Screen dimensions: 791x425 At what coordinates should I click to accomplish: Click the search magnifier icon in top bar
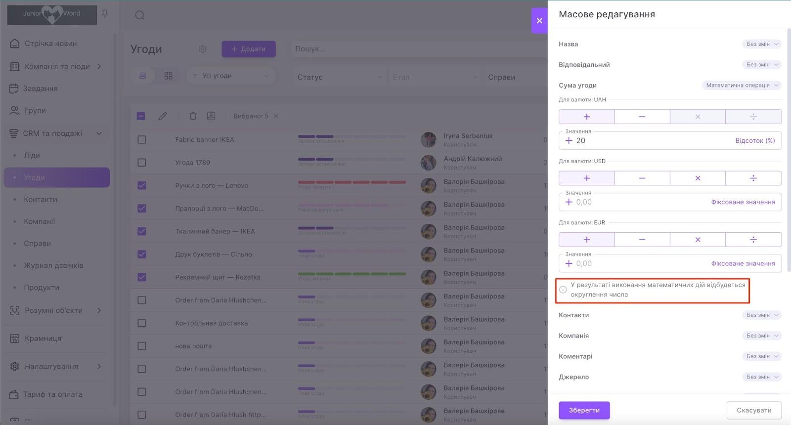point(140,15)
